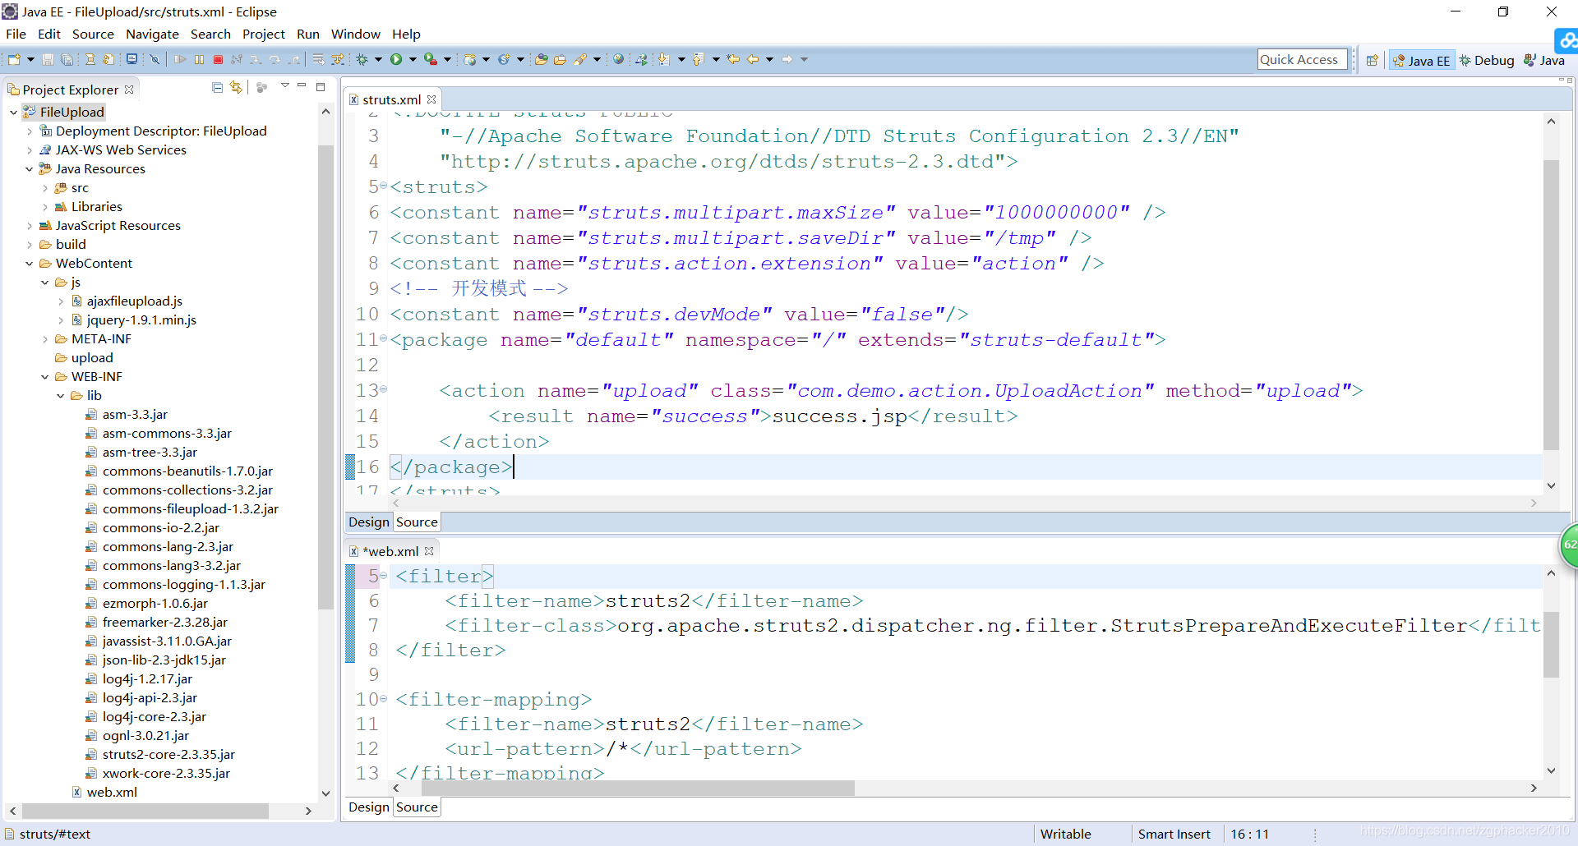Click the Previous Annotation icon
Screen dimensions: 1578x846
coord(698,59)
